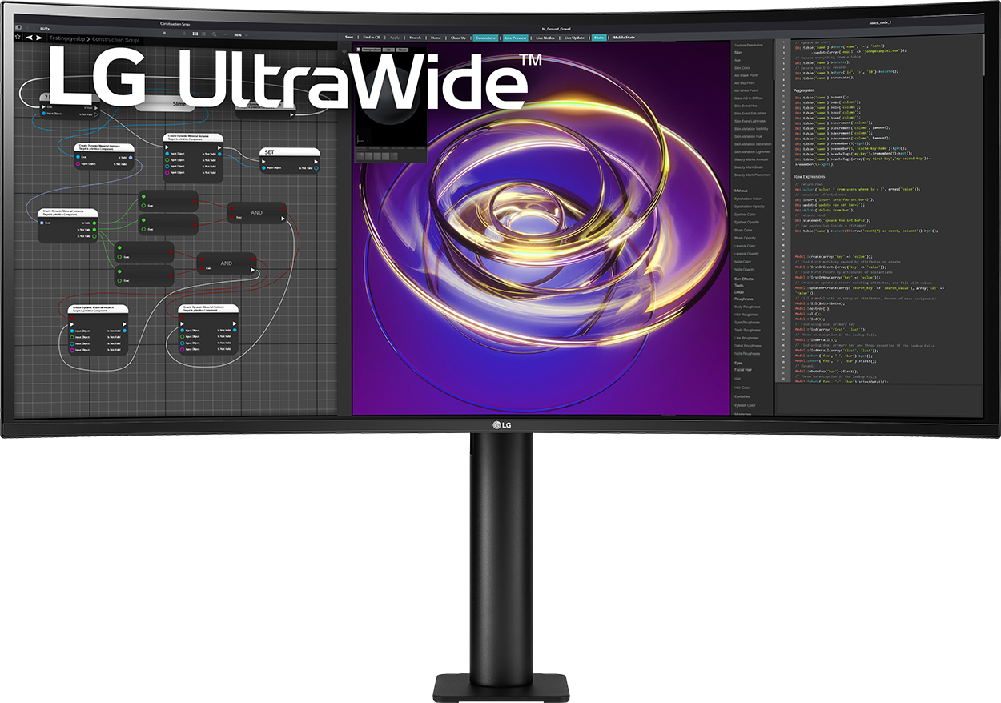Viewport: 1001px width, 703px height.
Task: Click the back arrow in blueprint breadcrumb
Action: pos(29,38)
